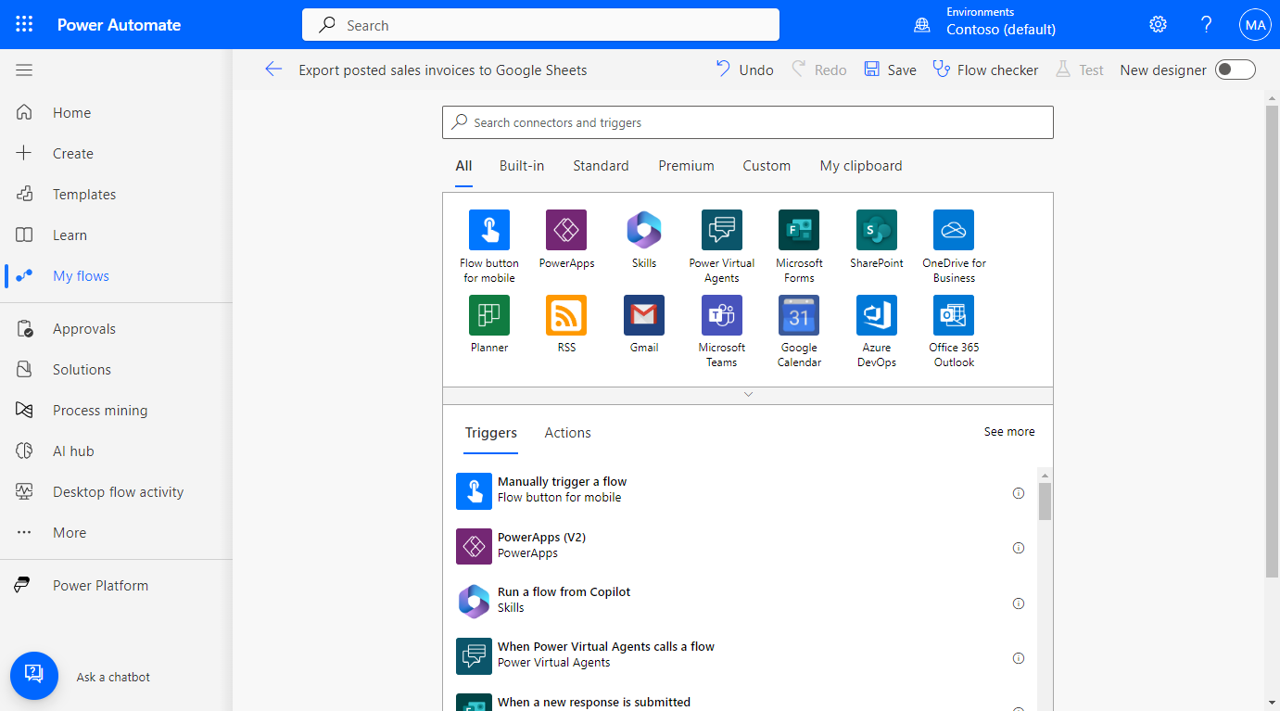
Task: Select the OneDrive for Business connector
Action: coord(954,230)
